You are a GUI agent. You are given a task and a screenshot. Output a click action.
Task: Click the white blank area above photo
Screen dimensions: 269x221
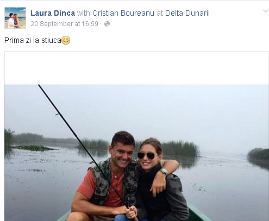coord(136,68)
